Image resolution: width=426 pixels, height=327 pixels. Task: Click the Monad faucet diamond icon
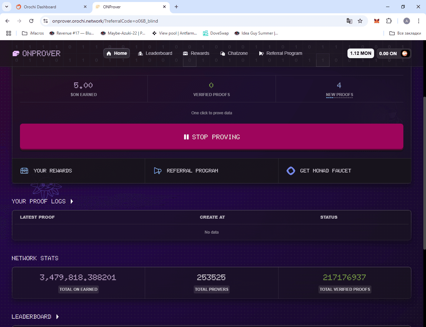[291, 171]
